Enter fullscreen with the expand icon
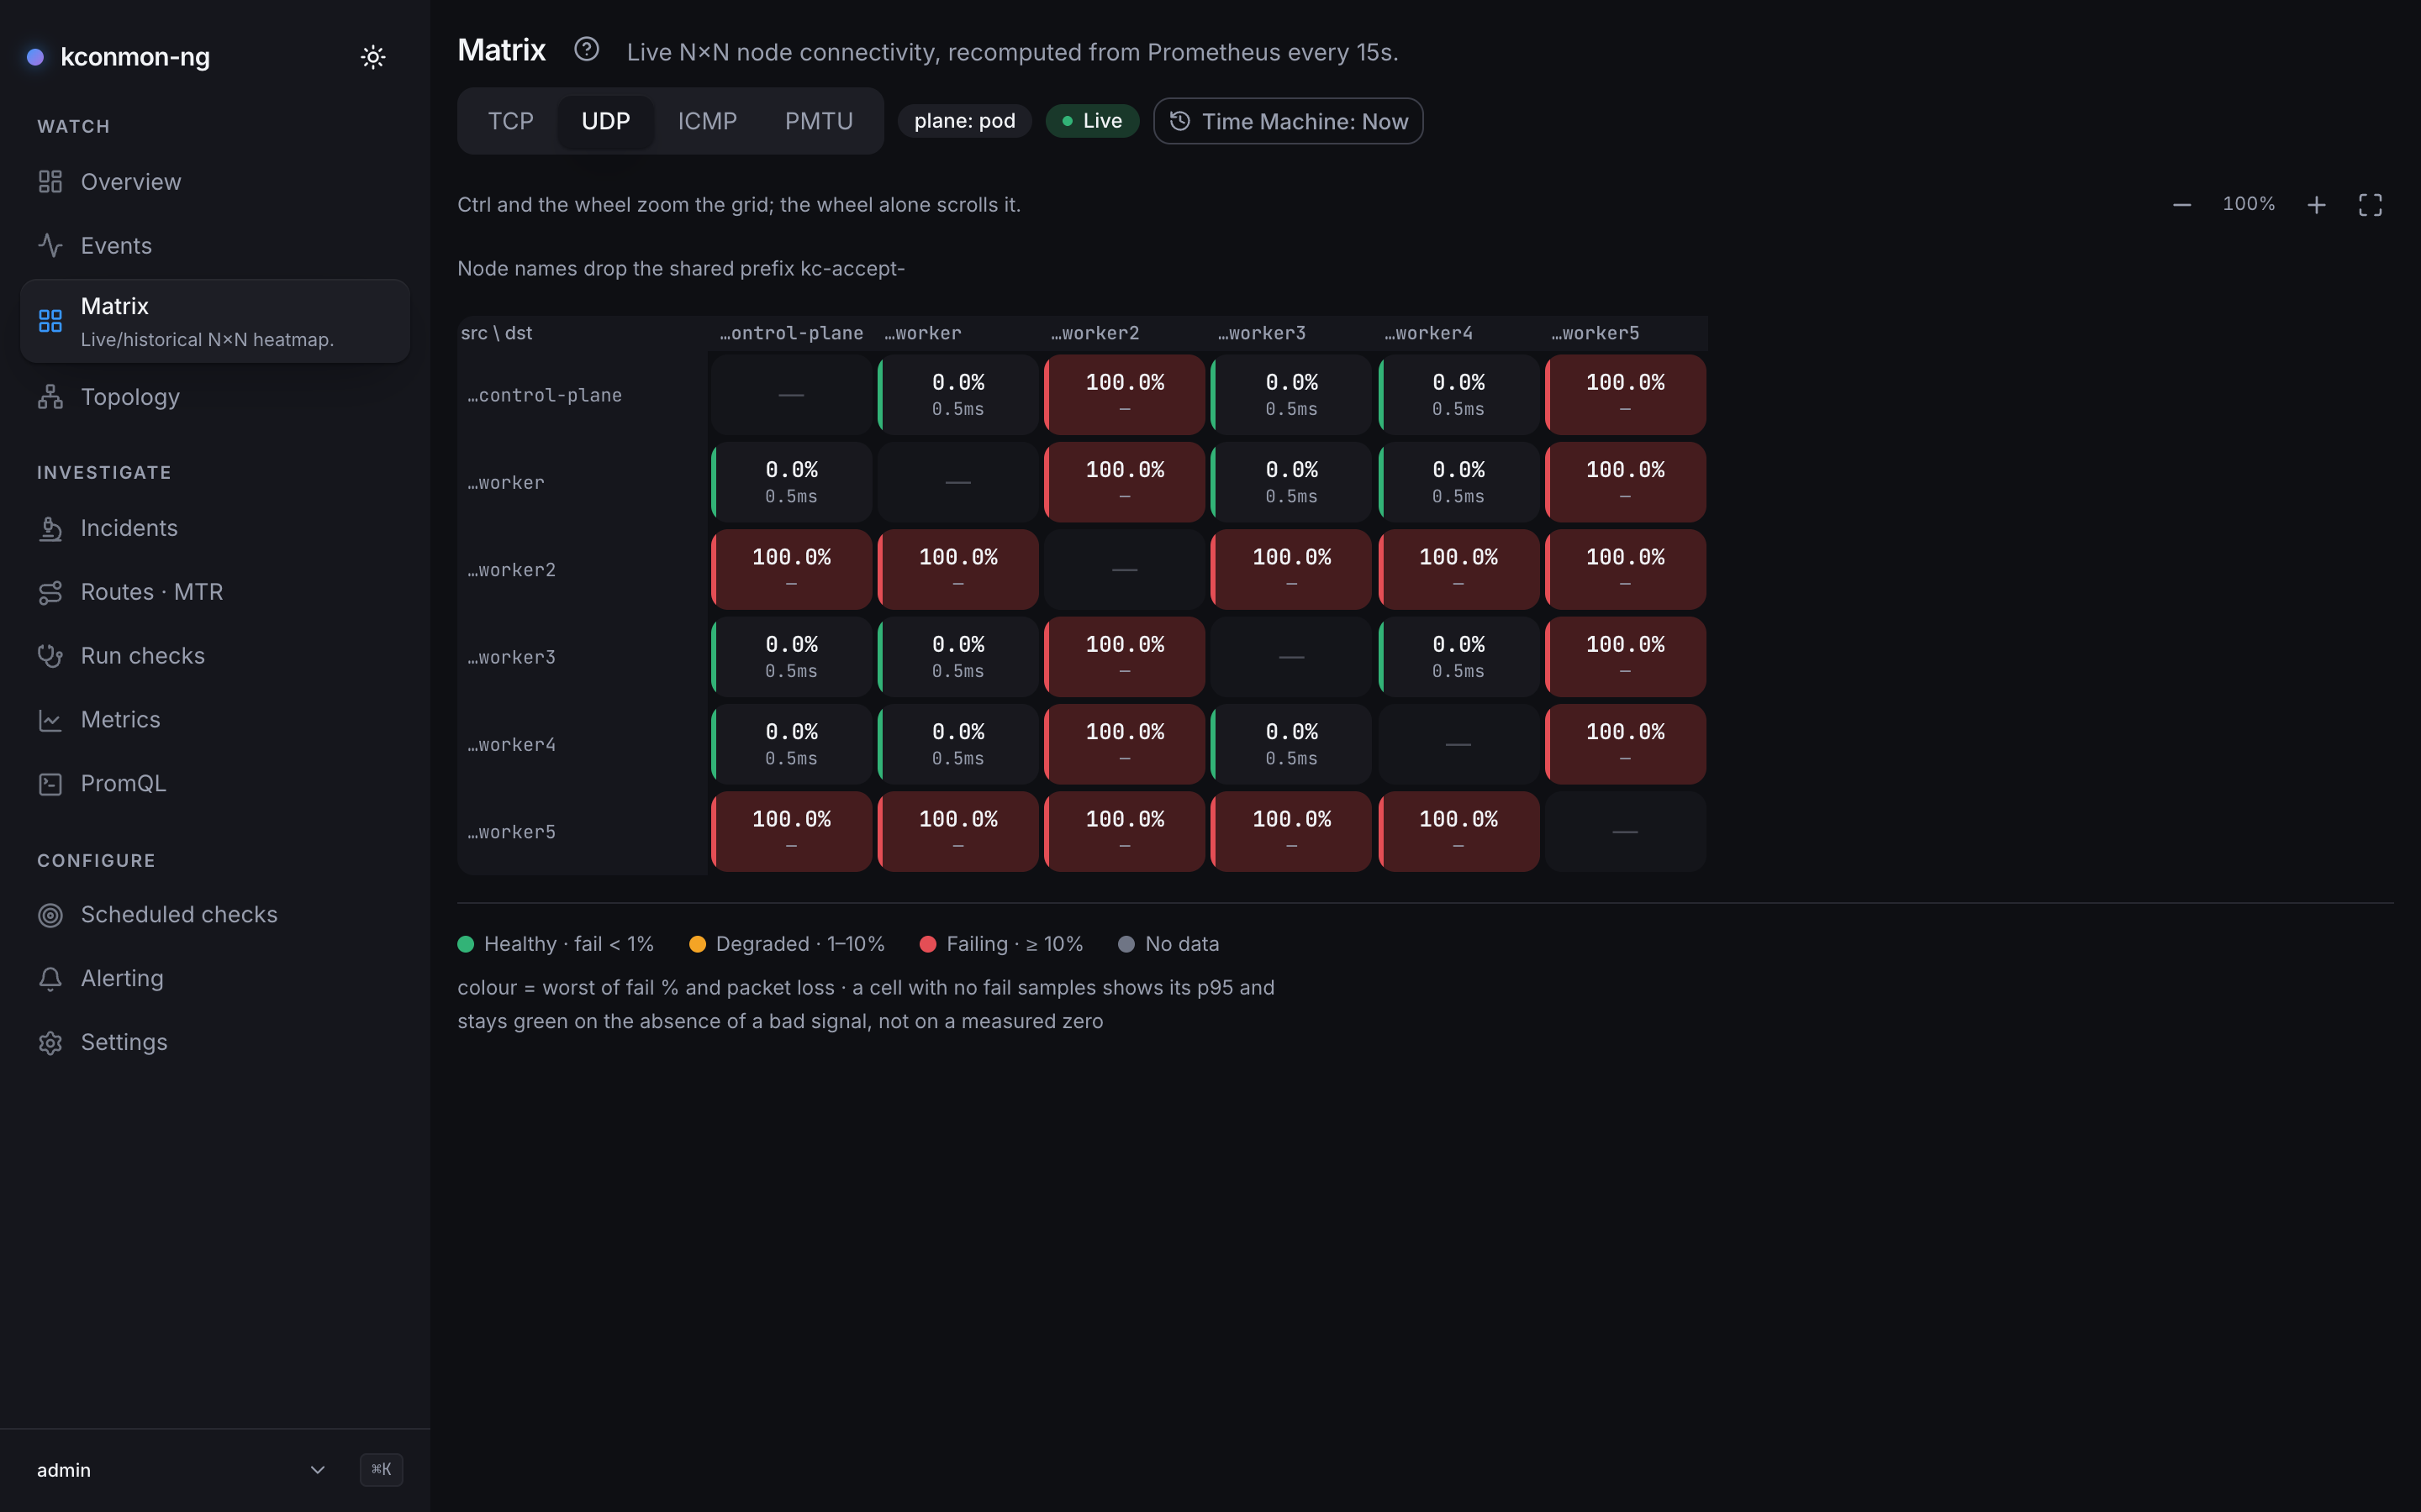 tap(2370, 205)
